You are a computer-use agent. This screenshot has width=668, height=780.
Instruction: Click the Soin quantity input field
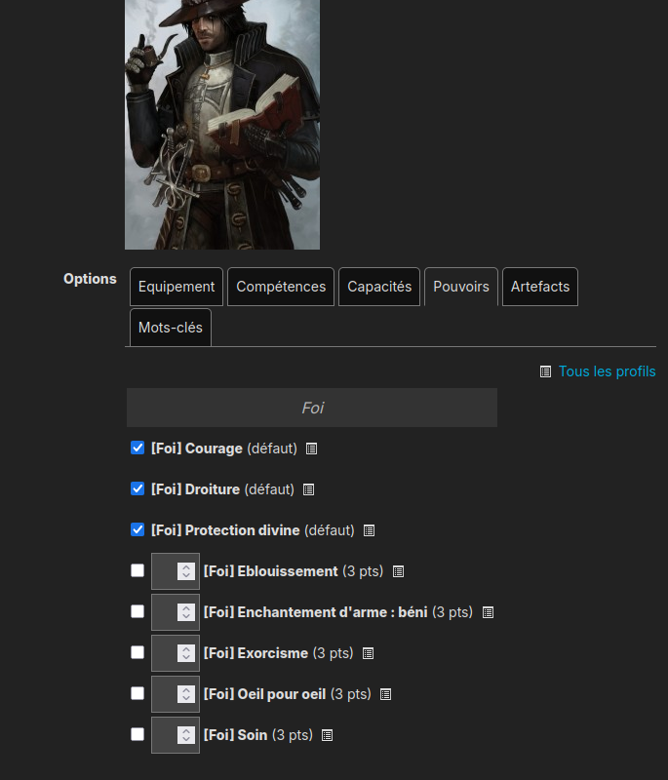pos(176,735)
